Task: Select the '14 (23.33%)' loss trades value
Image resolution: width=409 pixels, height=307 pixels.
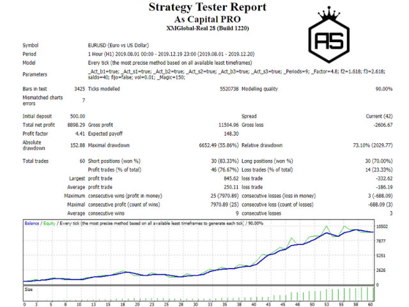Action: point(379,170)
